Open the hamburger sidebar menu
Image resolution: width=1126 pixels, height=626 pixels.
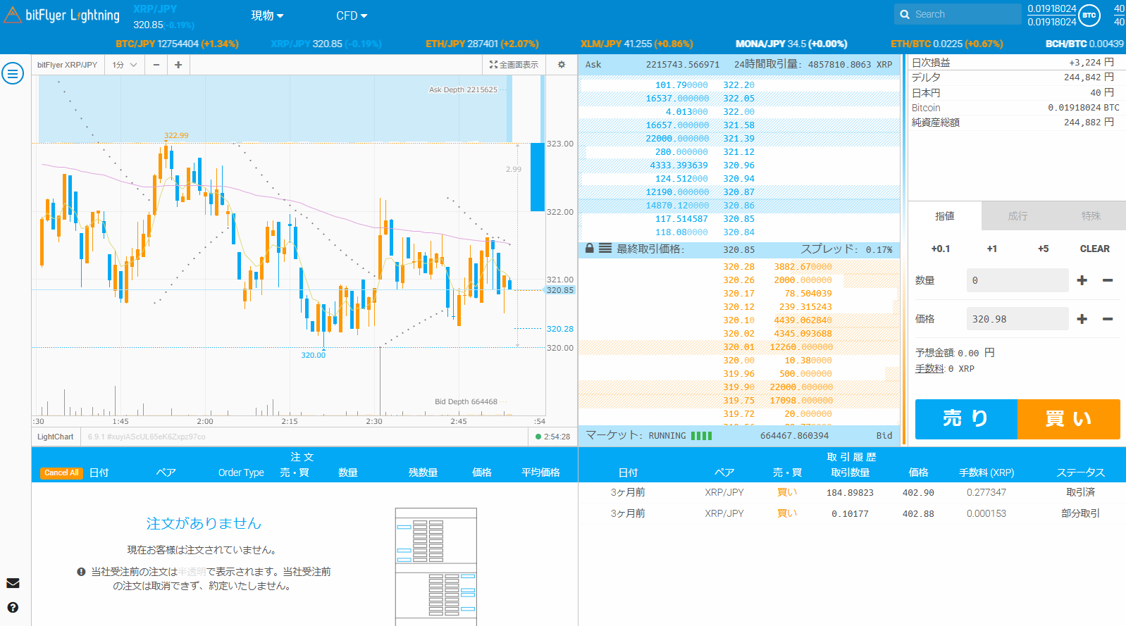(x=13, y=73)
